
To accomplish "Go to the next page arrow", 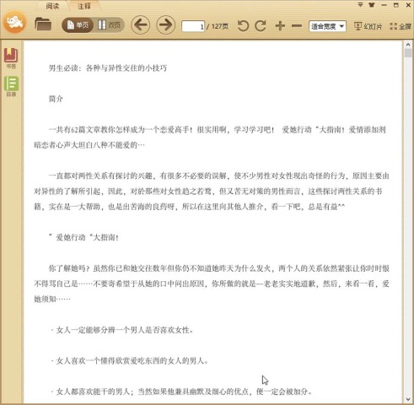I will pyautogui.click(x=165, y=25).
